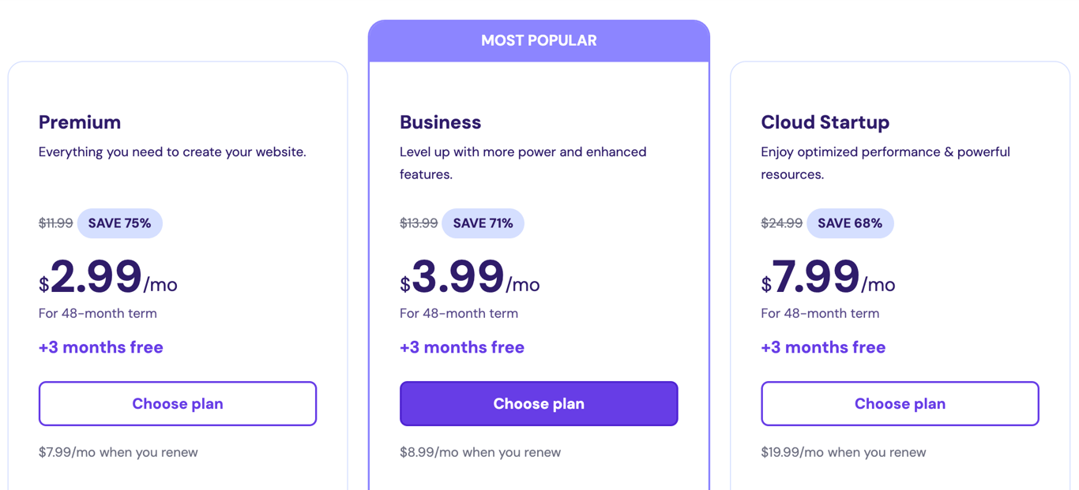Click the Business Choose plan button
The image size is (1079, 490).
539,403
